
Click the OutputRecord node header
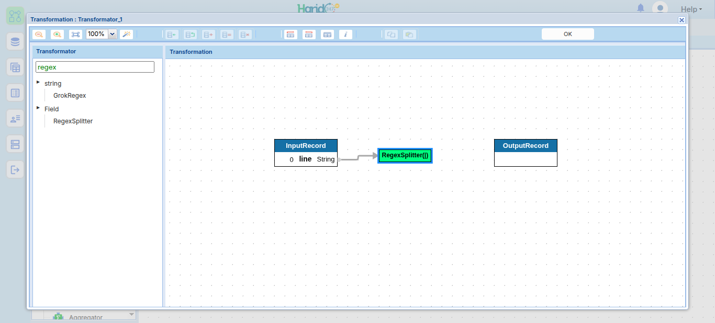[x=526, y=146]
